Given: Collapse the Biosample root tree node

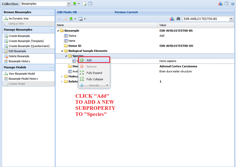Looking at the screenshot, I should coord(58,31).
